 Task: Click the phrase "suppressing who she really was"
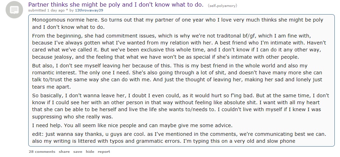pos(73,117)
